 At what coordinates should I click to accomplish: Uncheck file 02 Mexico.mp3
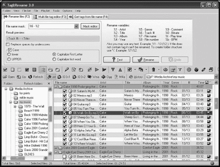pyautogui.click(x=65, y=96)
